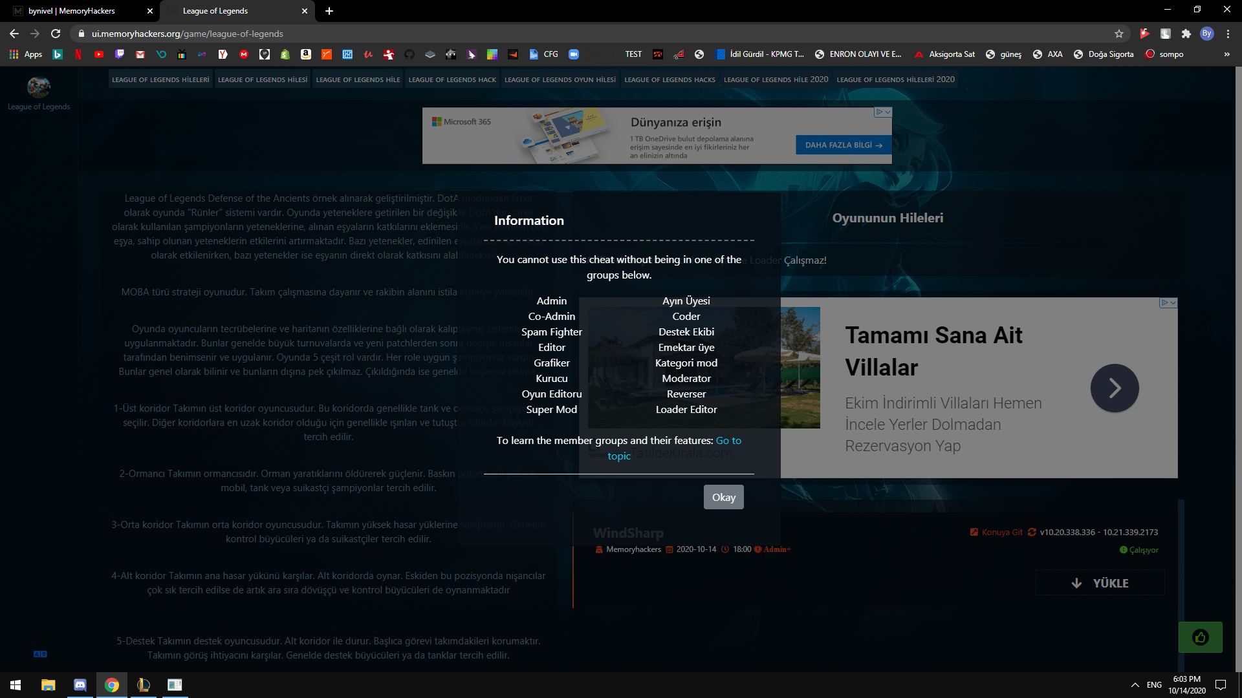This screenshot has width=1242, height=698.
Task: Click the WindSharp cheat title
Action: (628, 533)
